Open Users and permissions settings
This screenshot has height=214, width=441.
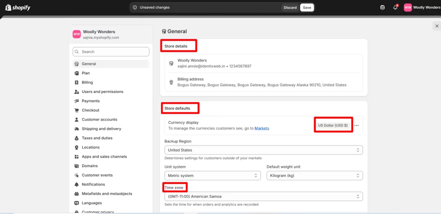pyautogui.click(x=111, y=92)
